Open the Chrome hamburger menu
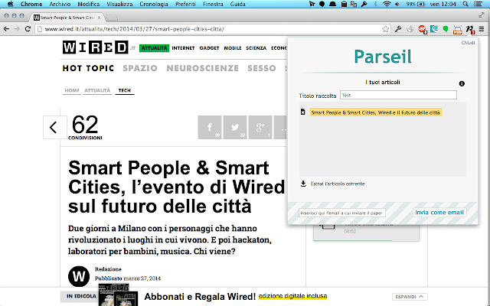 click(x=482, y=29)
